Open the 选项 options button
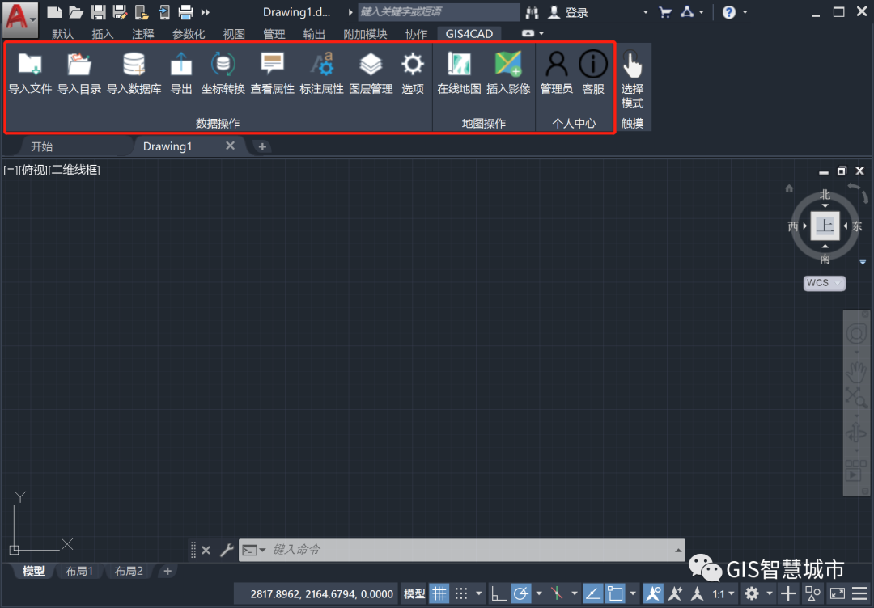Viewport: 874px width, 608px height. (412, 73)
